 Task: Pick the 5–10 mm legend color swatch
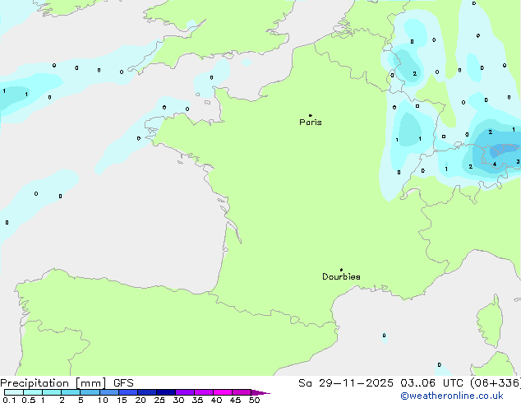click(90, 392)
